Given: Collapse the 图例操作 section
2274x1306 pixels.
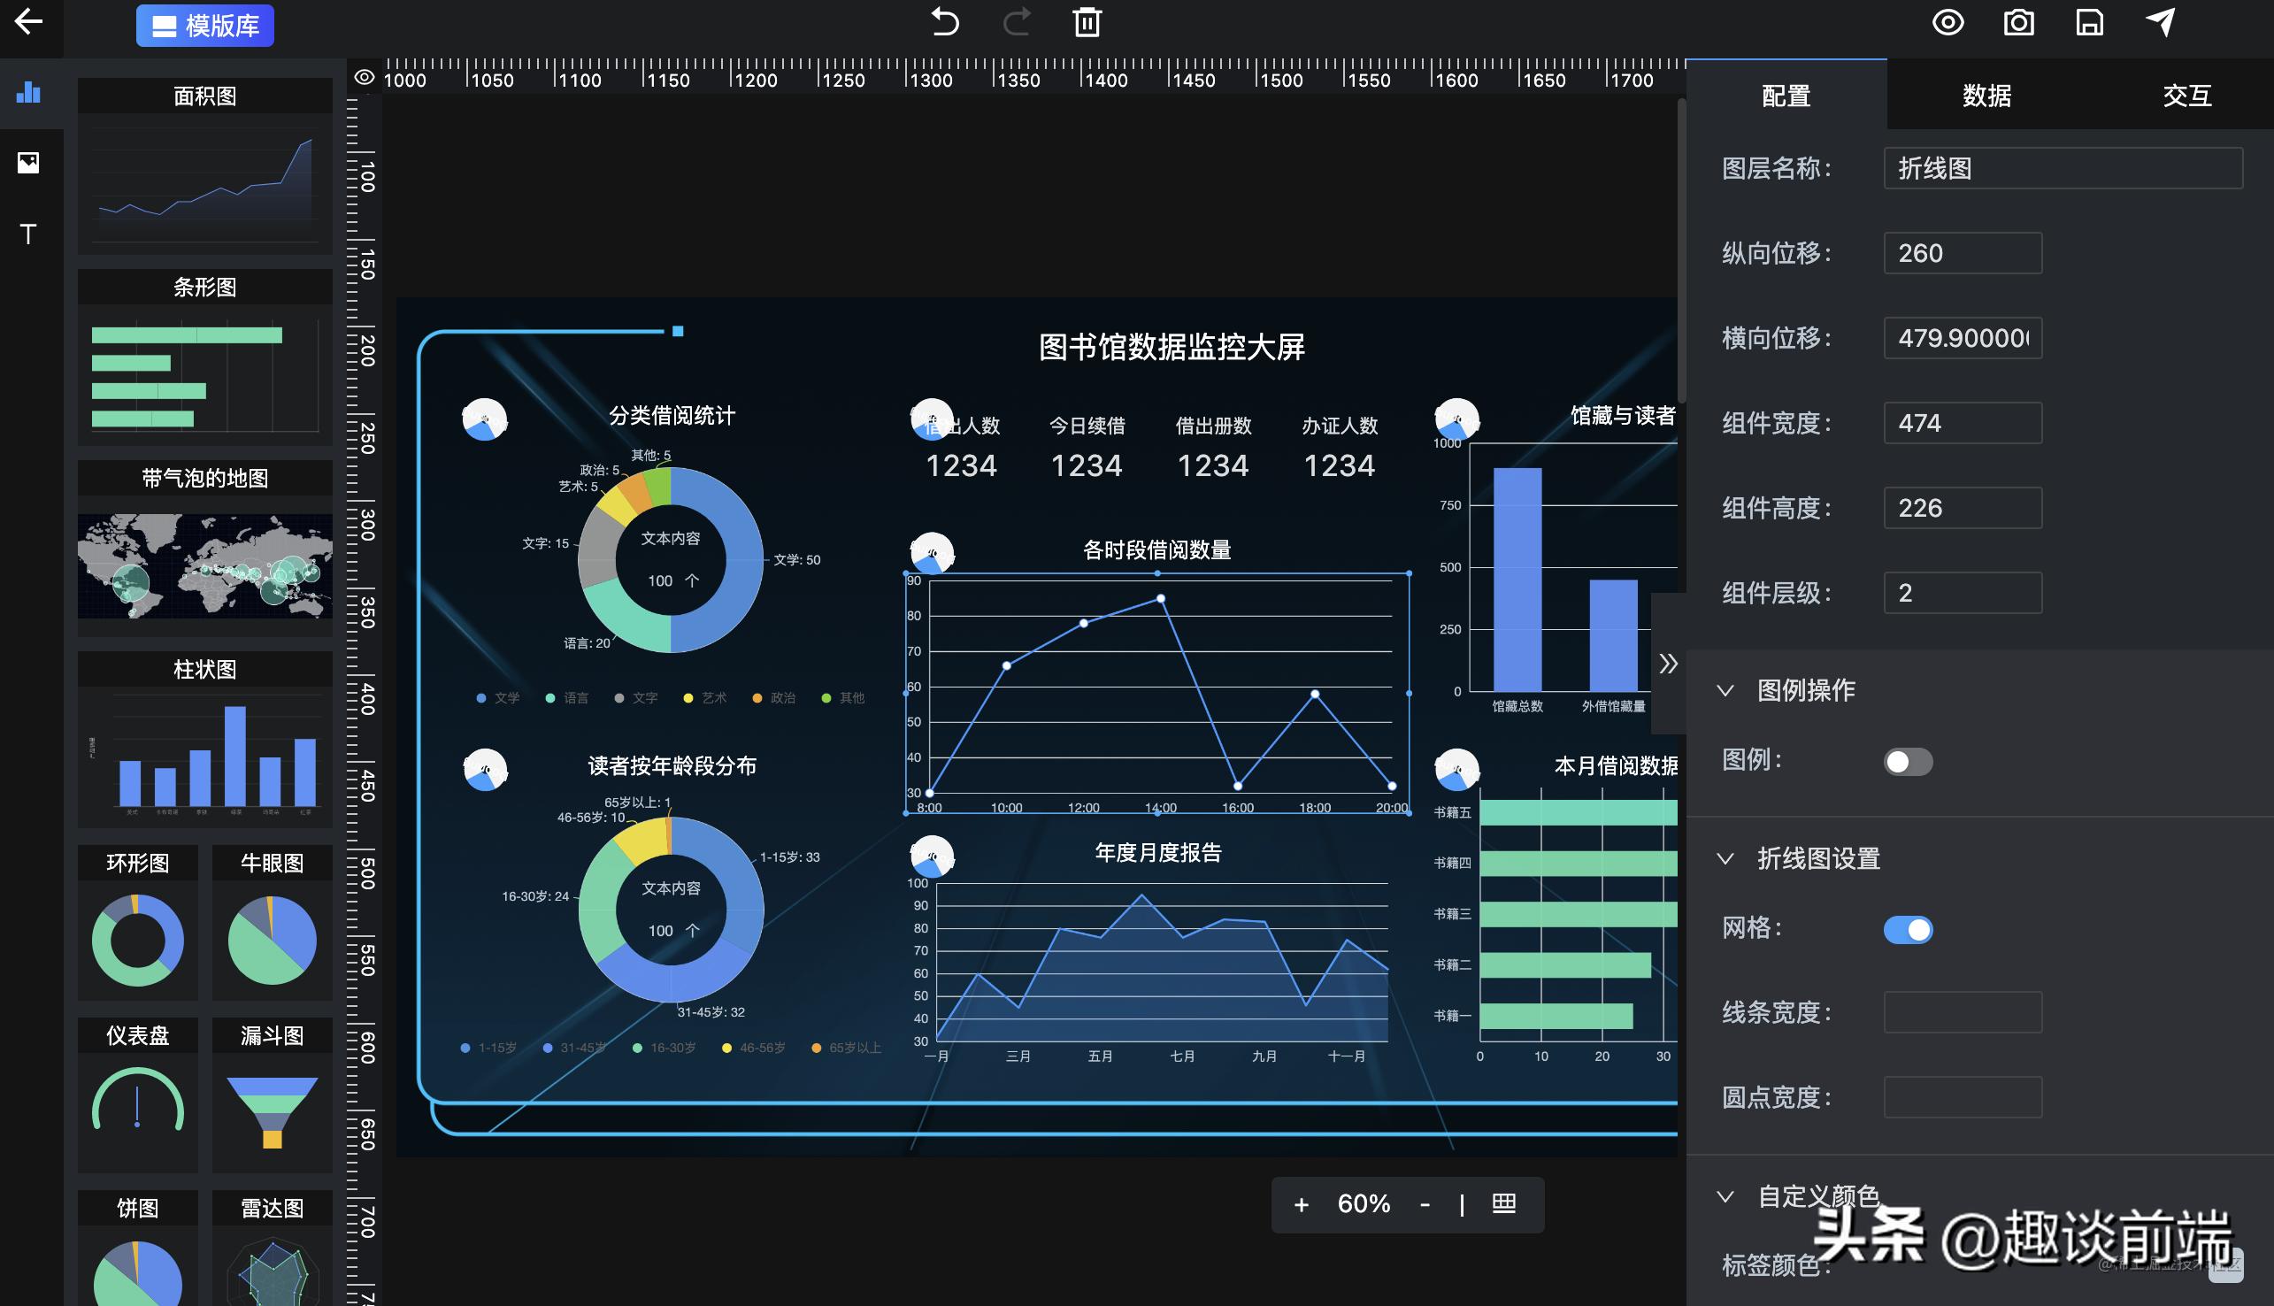Looking at the screenshot, I should pos(1725,691).
